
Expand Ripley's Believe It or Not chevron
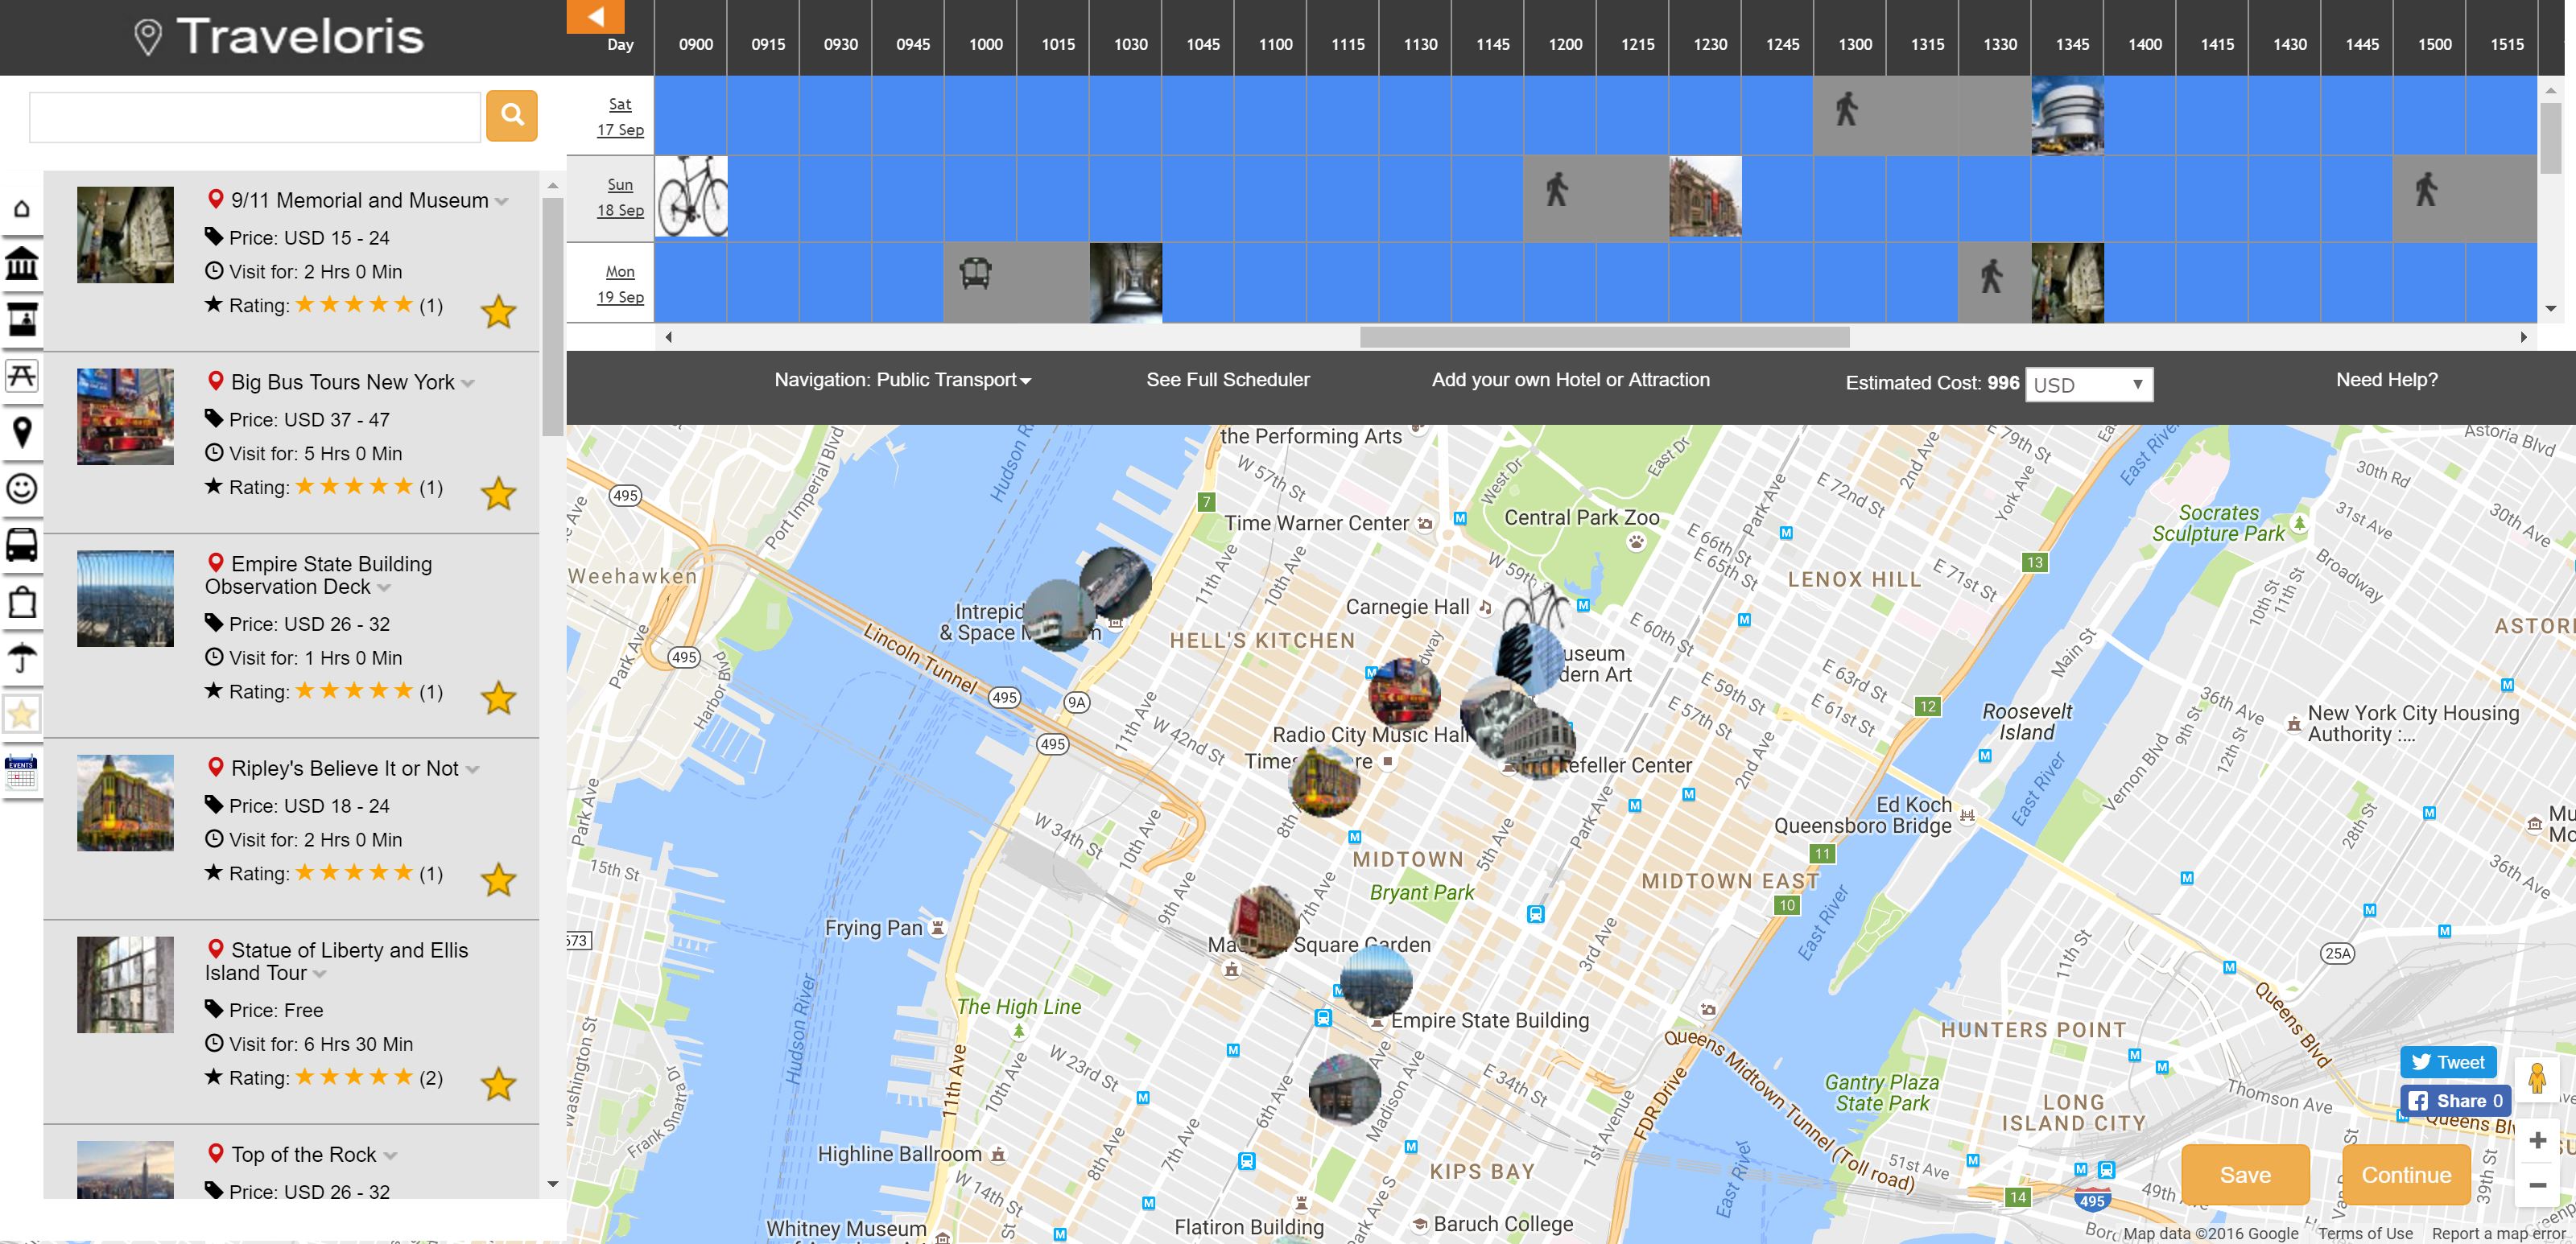tap(472, 769)
